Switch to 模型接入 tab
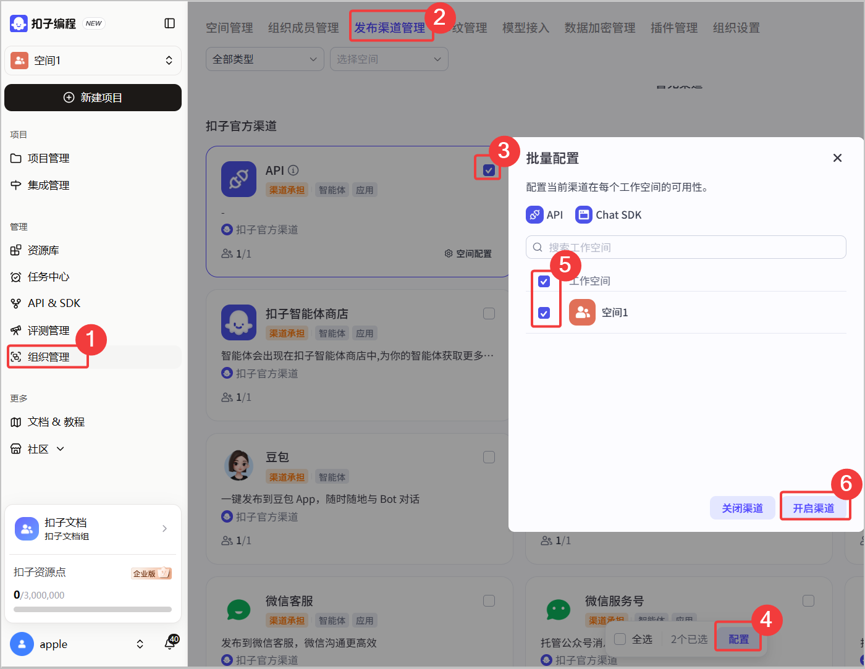Image resolution: width=865 pixels, height=669 pixels. [526, 28]
